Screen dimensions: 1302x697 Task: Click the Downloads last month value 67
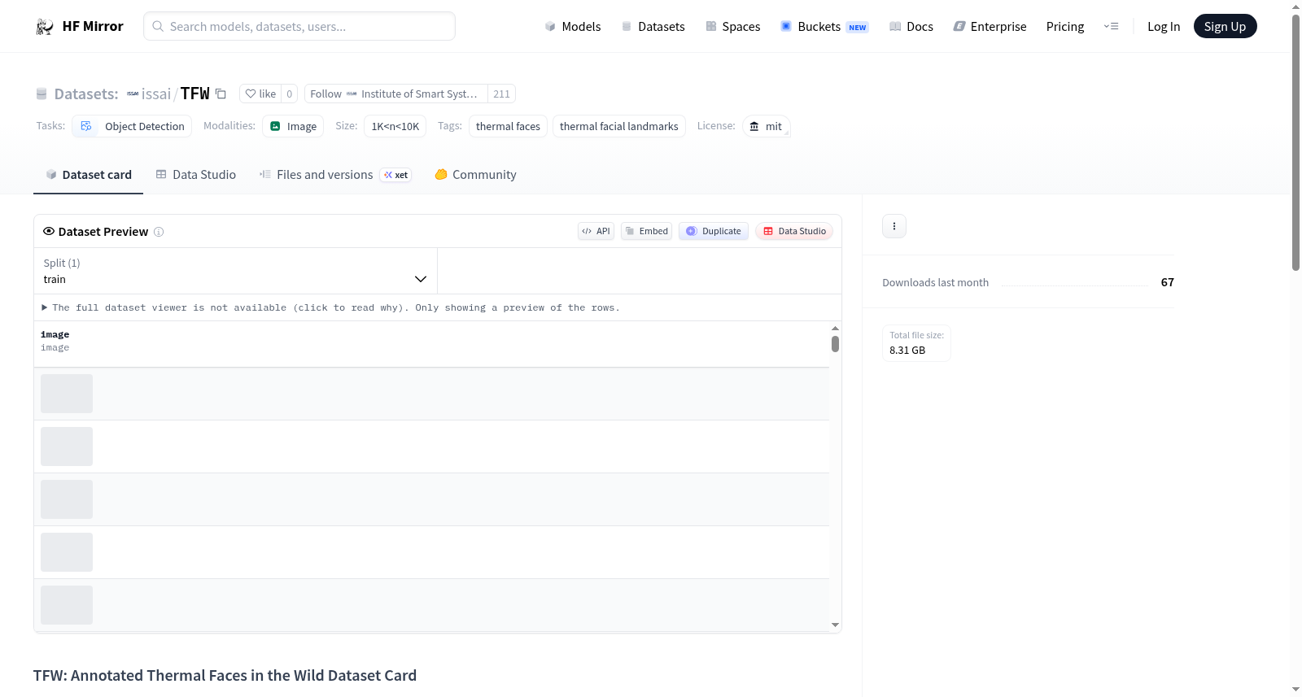click(x=1167, y=282)
